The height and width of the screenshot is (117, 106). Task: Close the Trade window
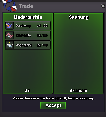click(103, 6)
